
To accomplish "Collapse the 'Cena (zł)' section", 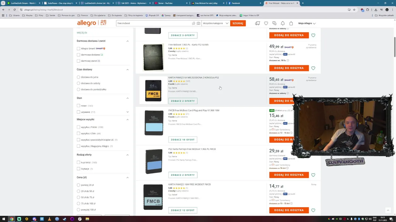I will (127, 177).
